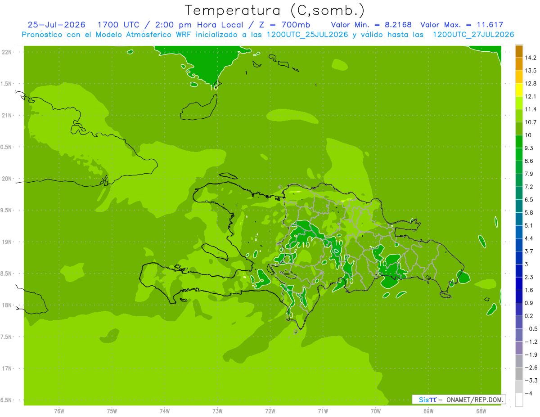540x417 pixels.
Task: Pick color swatch between 12.8 and 13.5
Action: [519, 77]
